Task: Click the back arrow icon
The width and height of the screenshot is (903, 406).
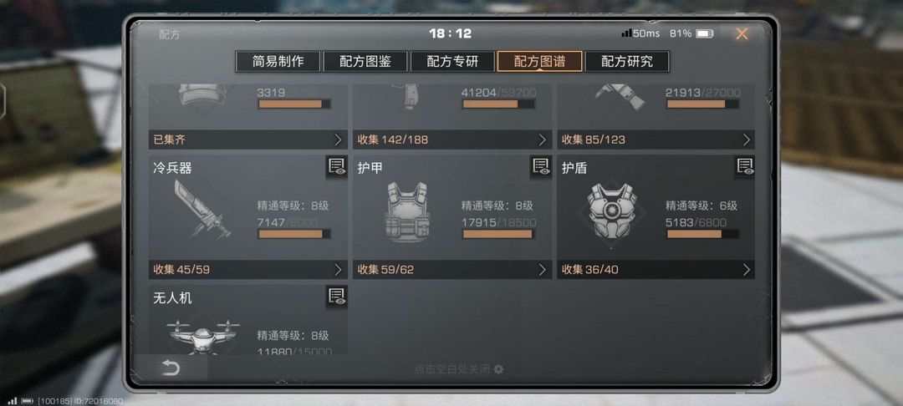Action: click(x=171, y=368)
